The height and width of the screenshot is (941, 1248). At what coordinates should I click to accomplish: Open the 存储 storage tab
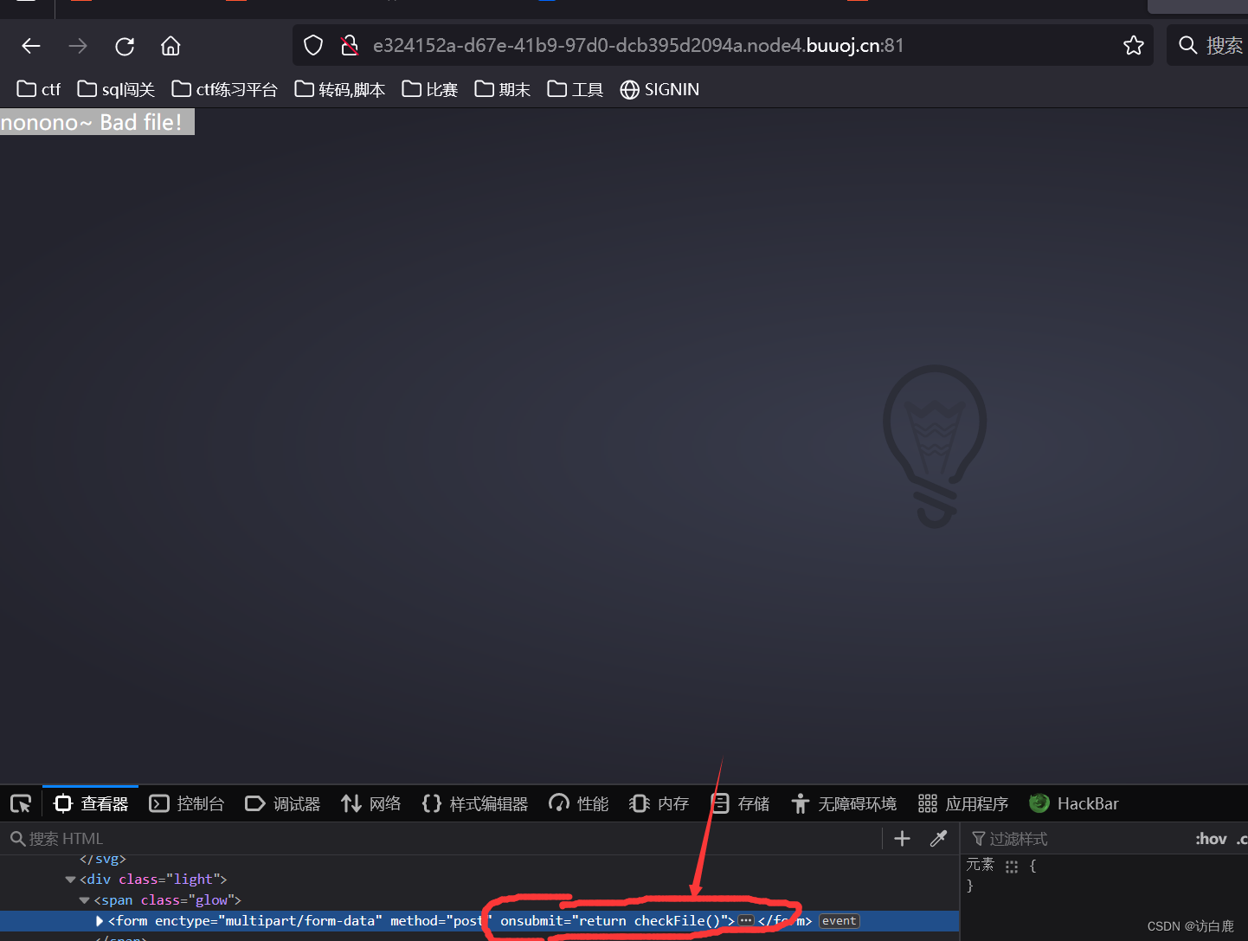click(741, 804)
